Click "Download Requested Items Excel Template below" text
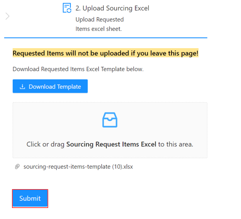 click(78, 69)
